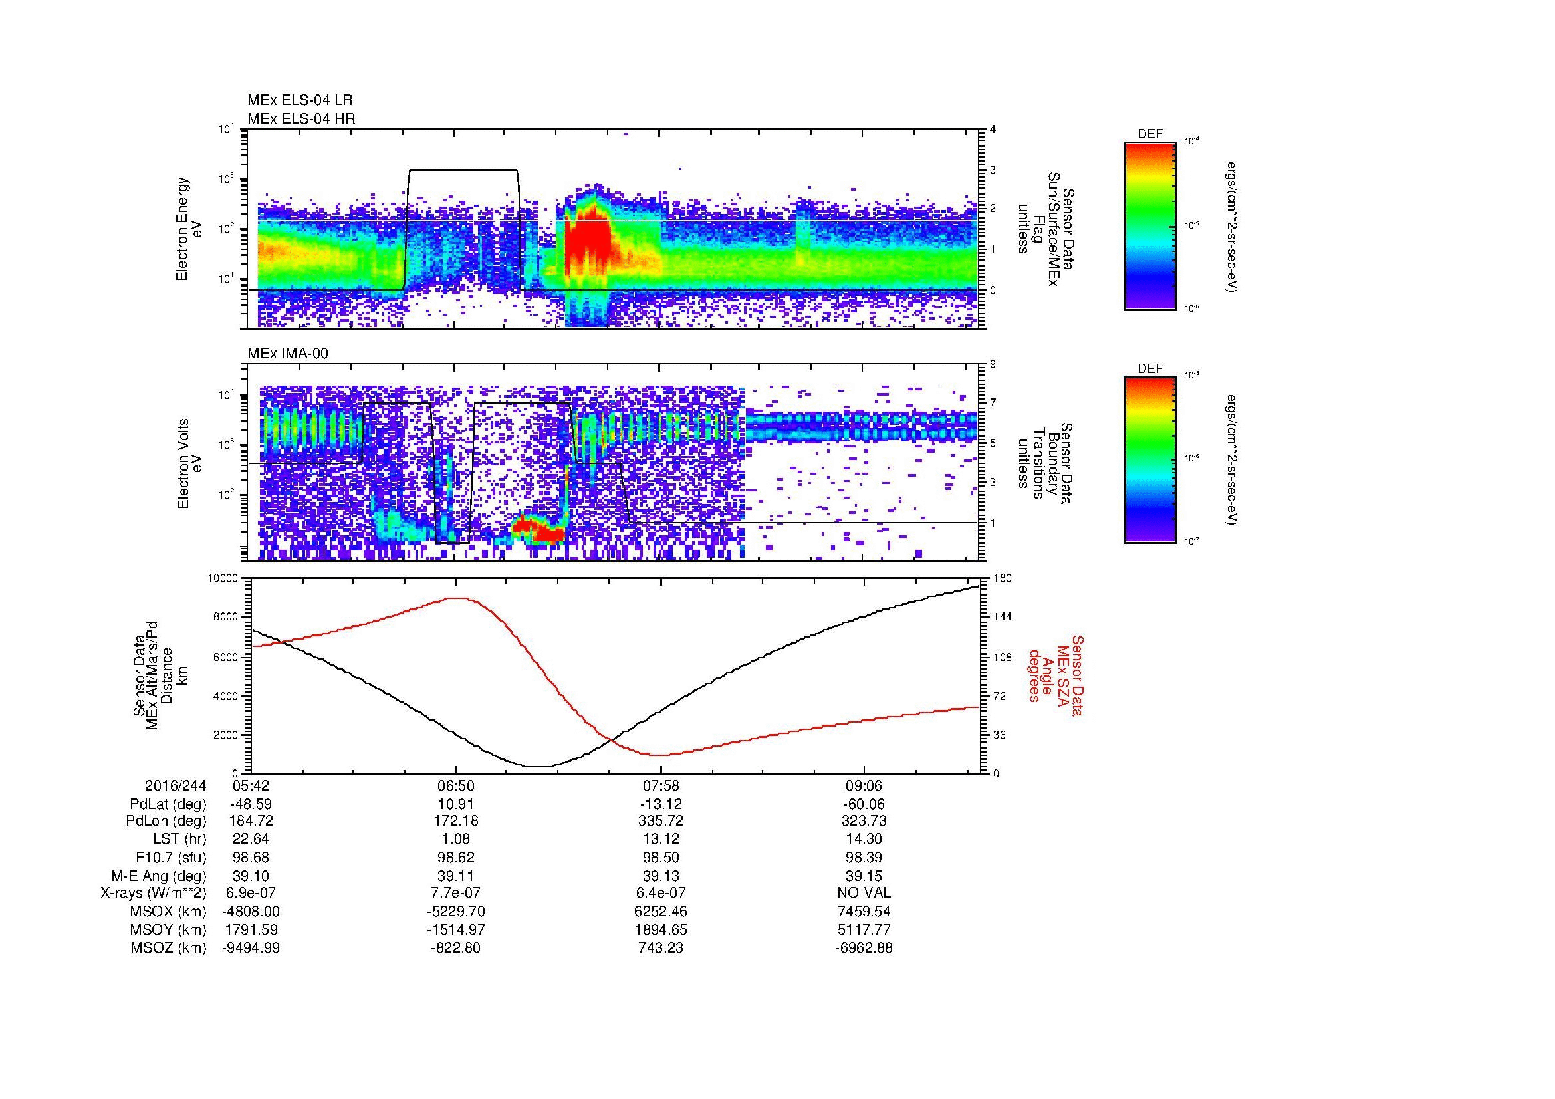Click the 'LST (hr)' row label

coord(179,839)
